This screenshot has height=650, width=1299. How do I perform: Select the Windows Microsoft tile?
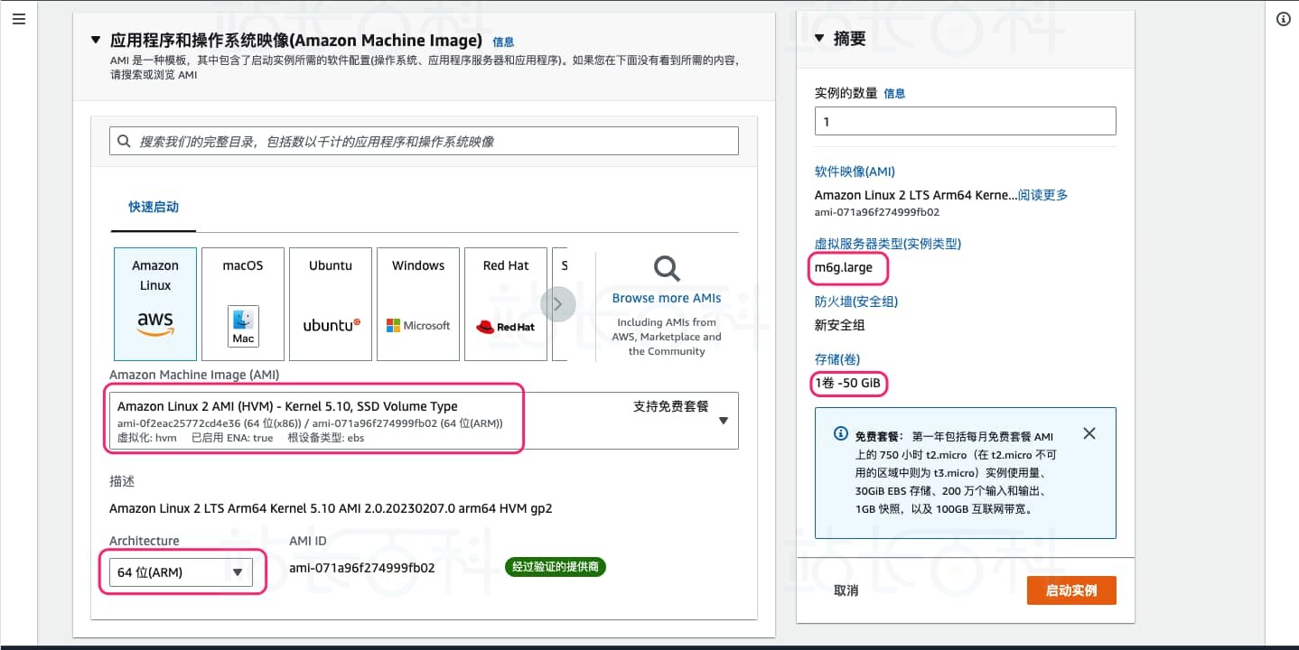point(418,304)
